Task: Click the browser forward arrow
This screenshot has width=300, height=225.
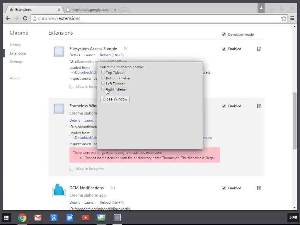Action: point(17,18)
